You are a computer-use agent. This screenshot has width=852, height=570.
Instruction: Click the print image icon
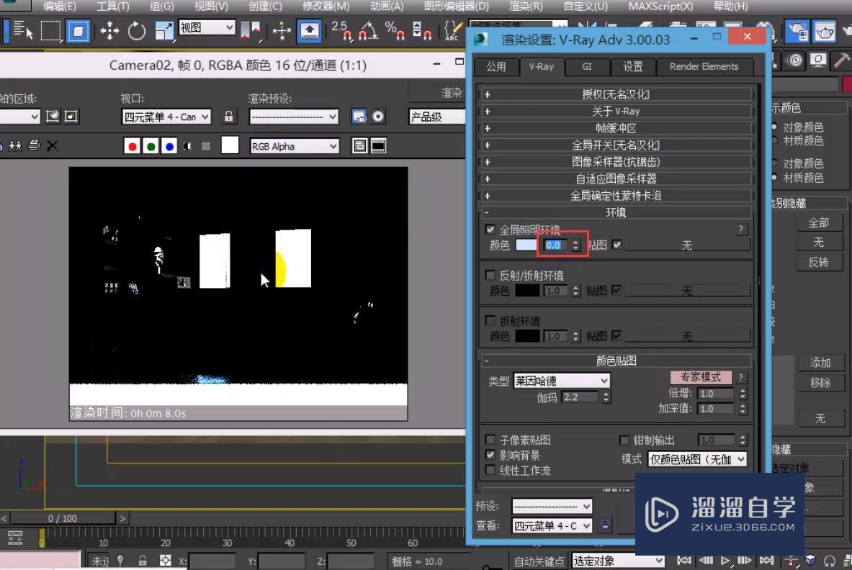click(34, 145)
